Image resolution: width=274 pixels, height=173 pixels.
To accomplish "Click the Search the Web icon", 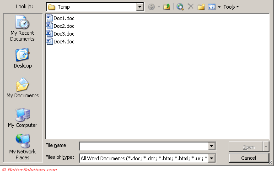I will (x=180, y=7).
